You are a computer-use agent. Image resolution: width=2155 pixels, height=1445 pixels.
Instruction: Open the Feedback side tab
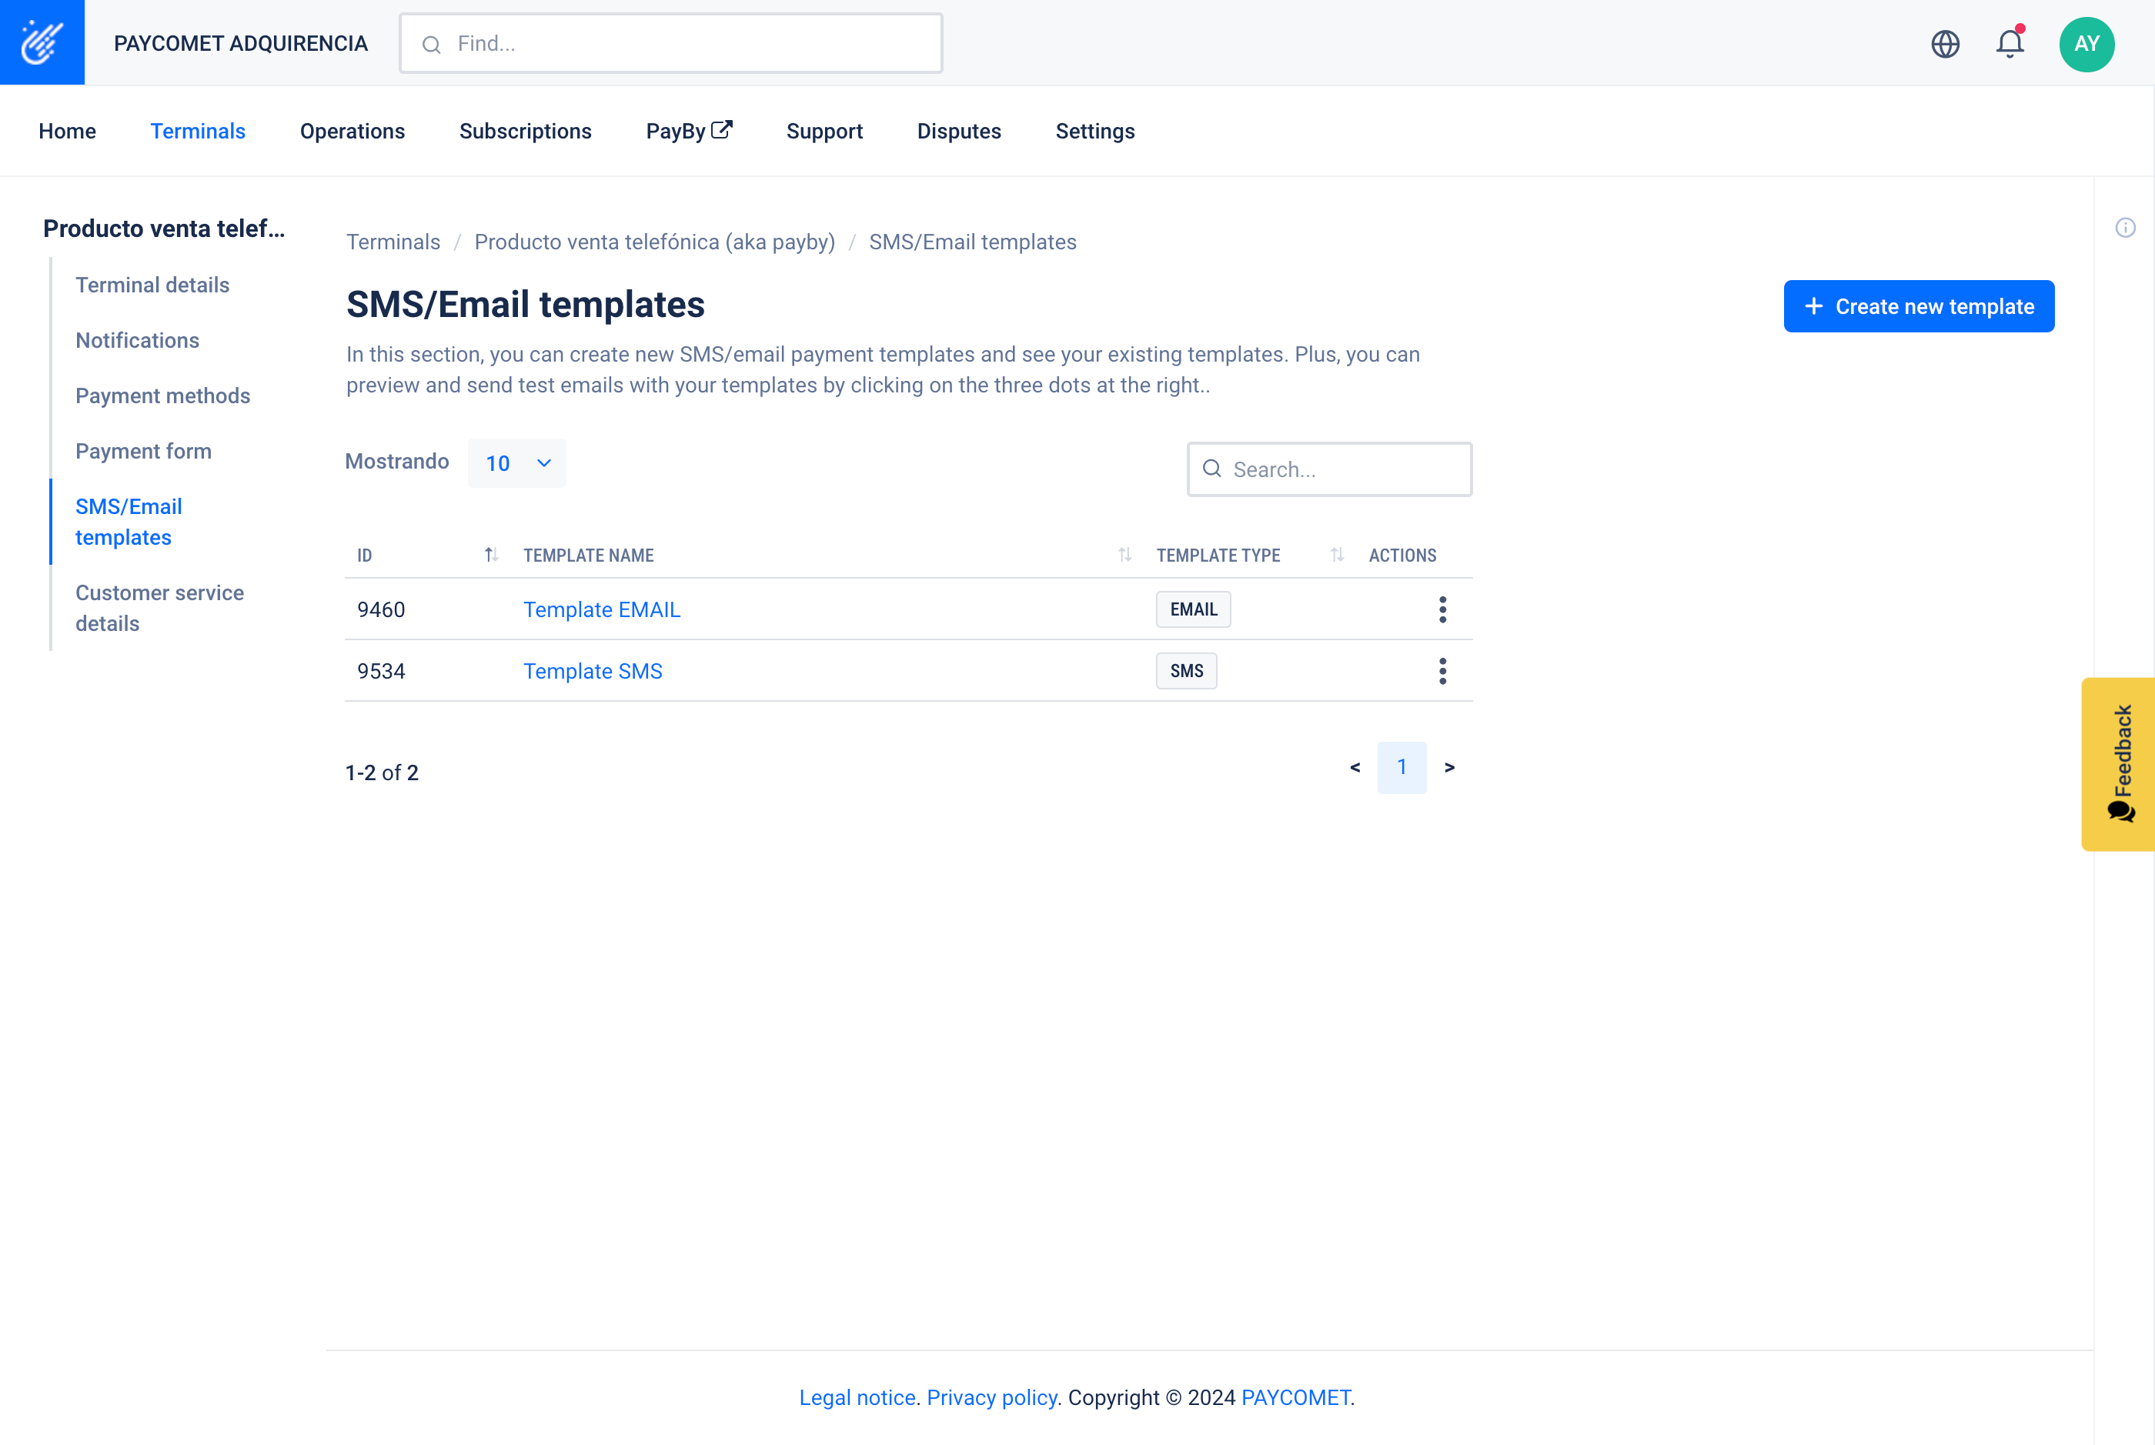(x=2118, y=764)
